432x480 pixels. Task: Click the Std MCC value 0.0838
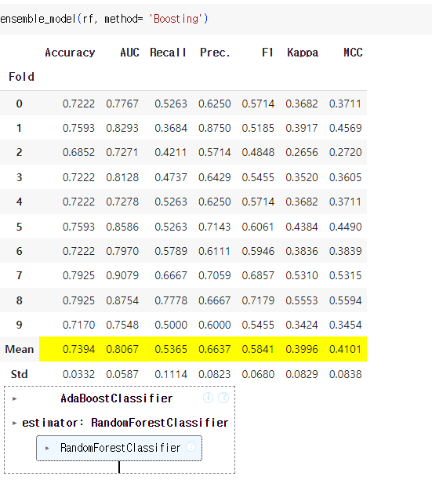pos(346,374)
